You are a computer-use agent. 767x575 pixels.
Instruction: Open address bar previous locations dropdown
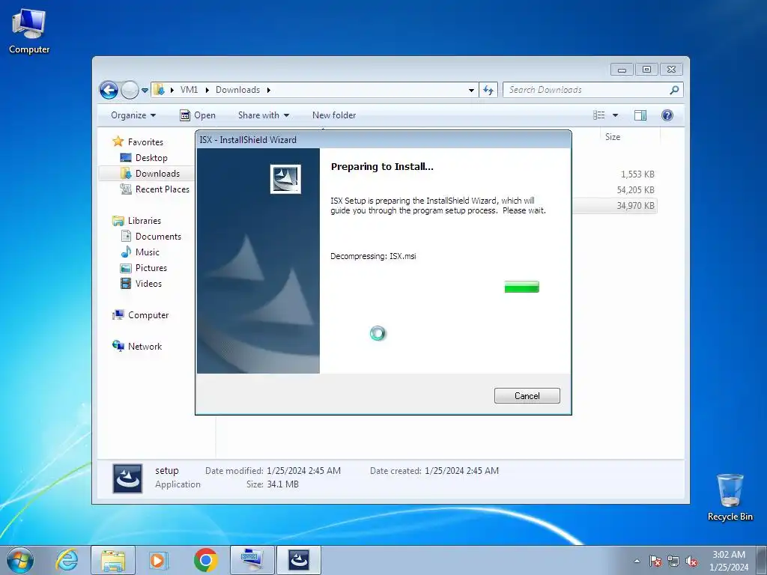(471, 90)
